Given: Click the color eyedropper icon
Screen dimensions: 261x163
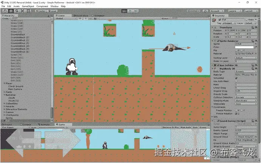Looking at the screenshot, I should [256, 47].
